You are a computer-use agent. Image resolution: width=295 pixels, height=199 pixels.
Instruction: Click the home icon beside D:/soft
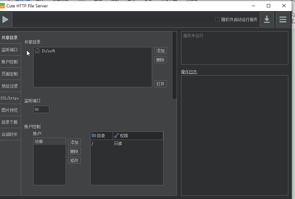click(x=37, y=51)
